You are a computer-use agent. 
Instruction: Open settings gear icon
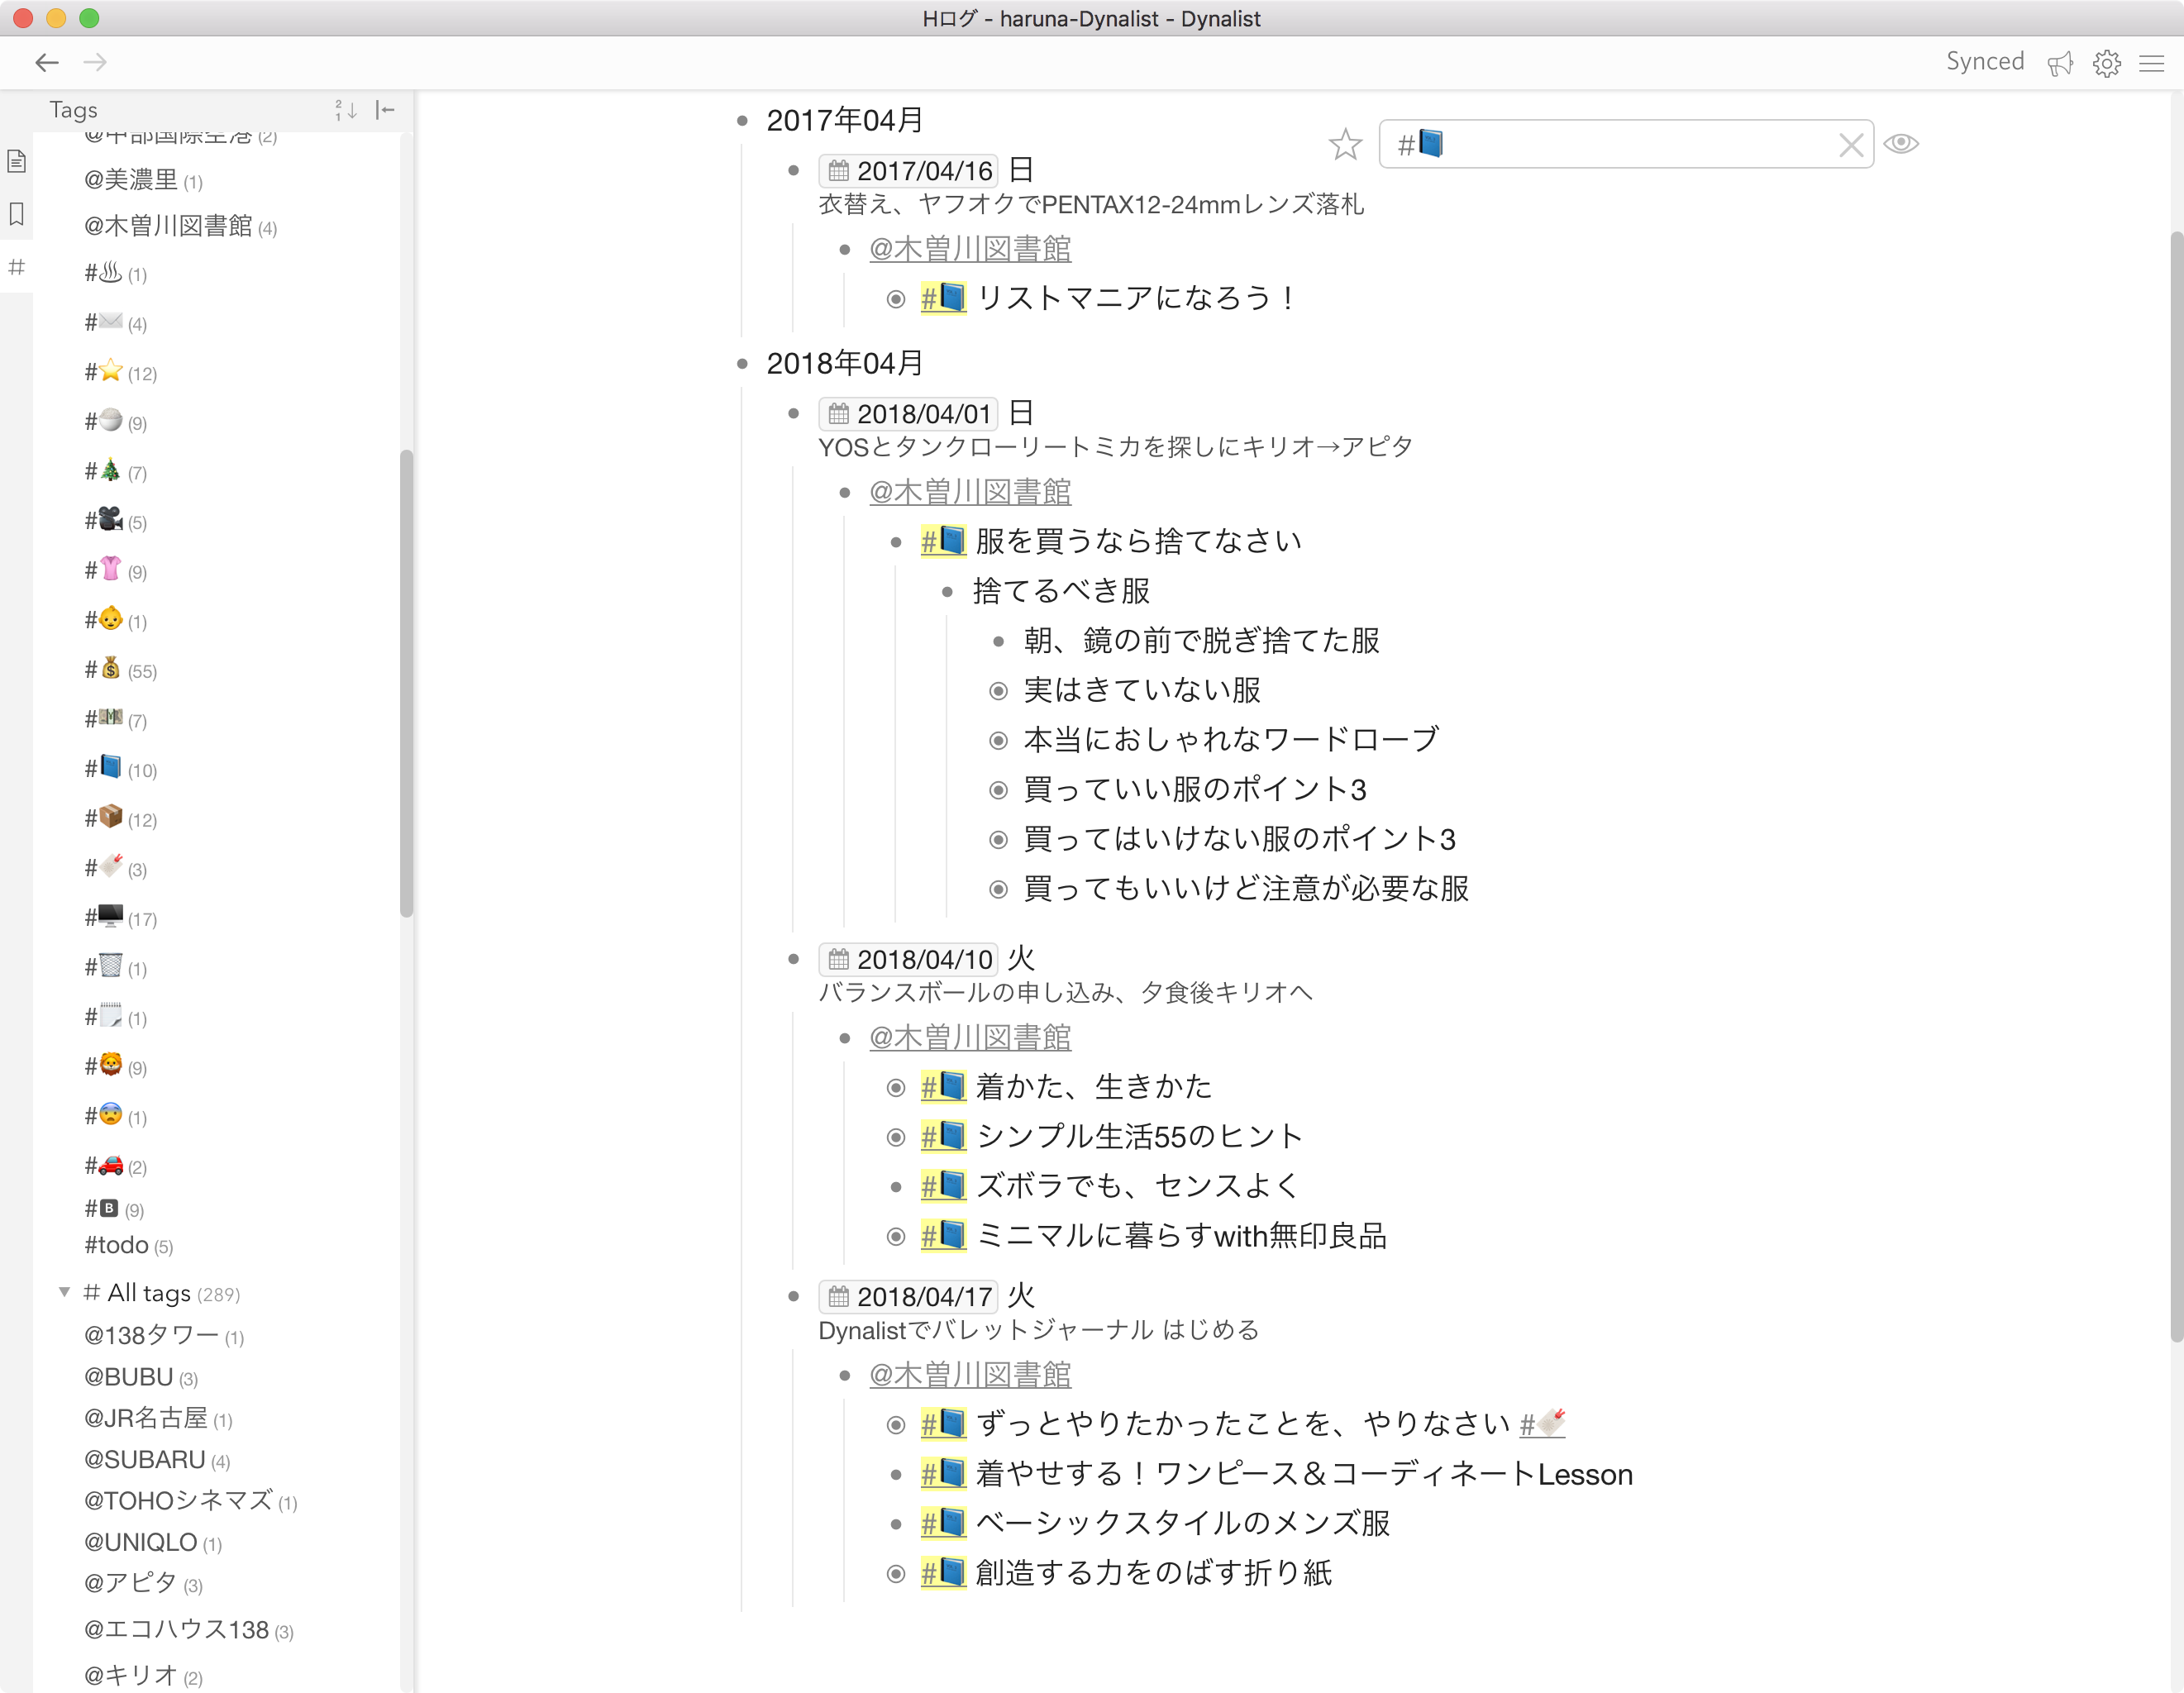coord(2107,63)
